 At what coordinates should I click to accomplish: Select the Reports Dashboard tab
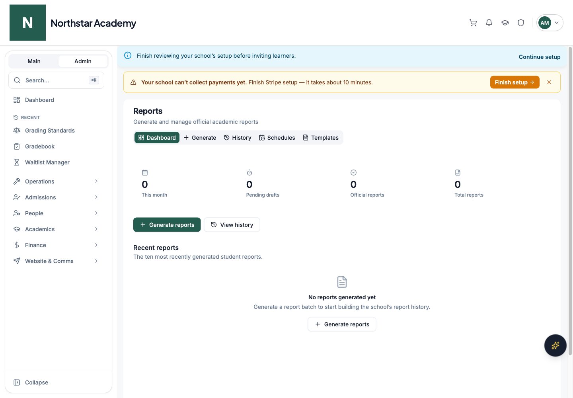pos(157,138)
